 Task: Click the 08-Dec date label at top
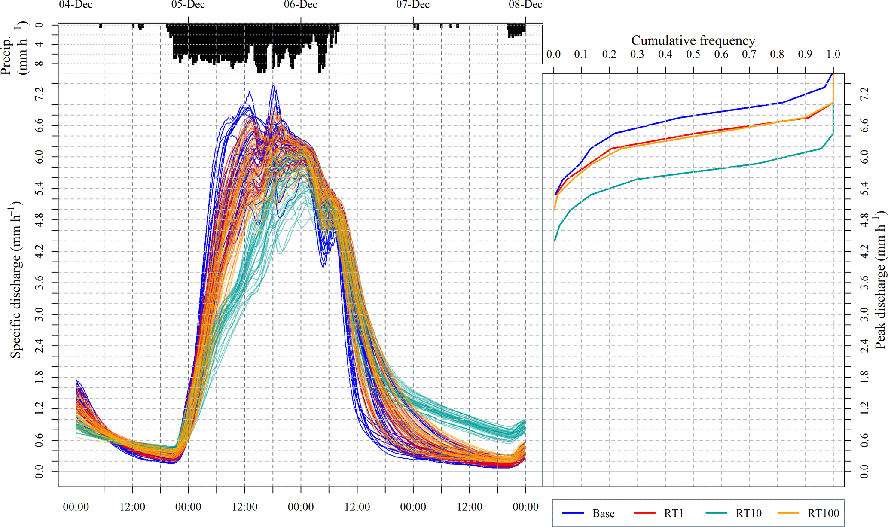coord(525,5)
